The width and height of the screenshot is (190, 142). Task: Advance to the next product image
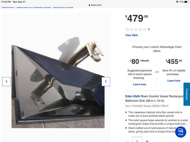[106, 81]
